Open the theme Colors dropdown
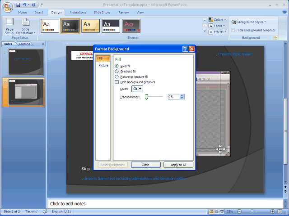Image resolution: width=289 pixels, height=216 pixels. point(217,20)
